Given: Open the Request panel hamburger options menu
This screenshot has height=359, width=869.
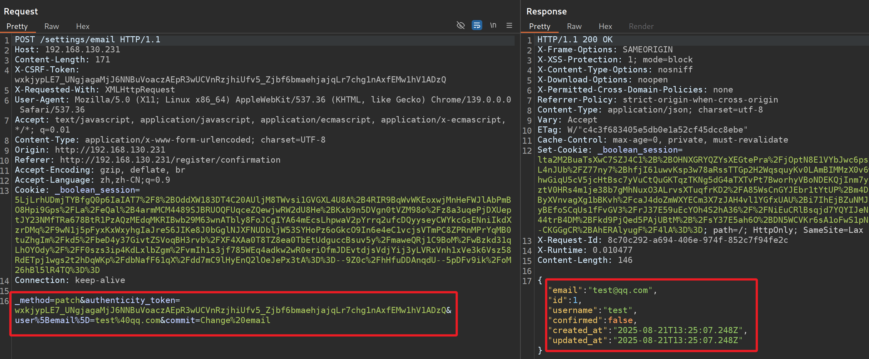Looking at the screenshot, I should pyautogui.click(x=509, y=26).
